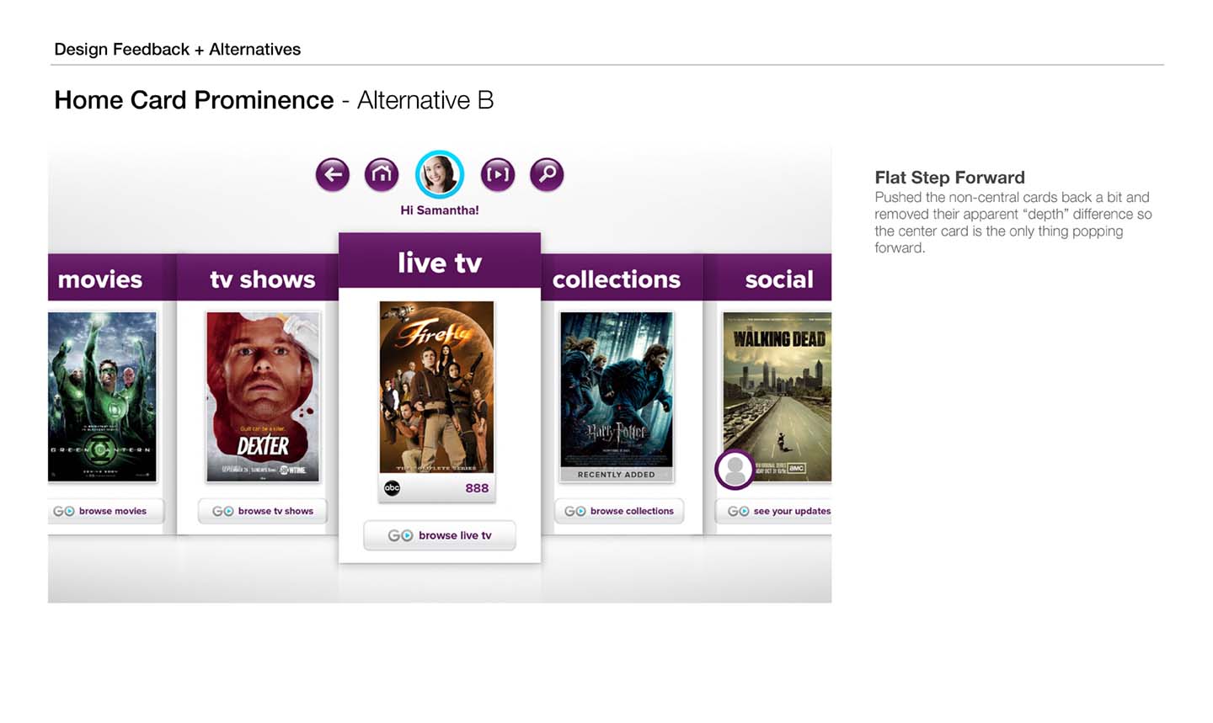This screenshot has height=723, width=1213.
Task: Click the abc channel logo
Action: click(393, 488)
